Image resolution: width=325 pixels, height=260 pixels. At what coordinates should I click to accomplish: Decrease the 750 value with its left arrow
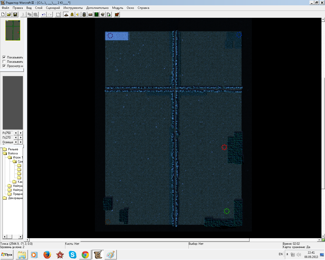[16, 133]
